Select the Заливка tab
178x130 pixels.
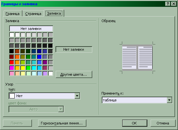point(54,13)
